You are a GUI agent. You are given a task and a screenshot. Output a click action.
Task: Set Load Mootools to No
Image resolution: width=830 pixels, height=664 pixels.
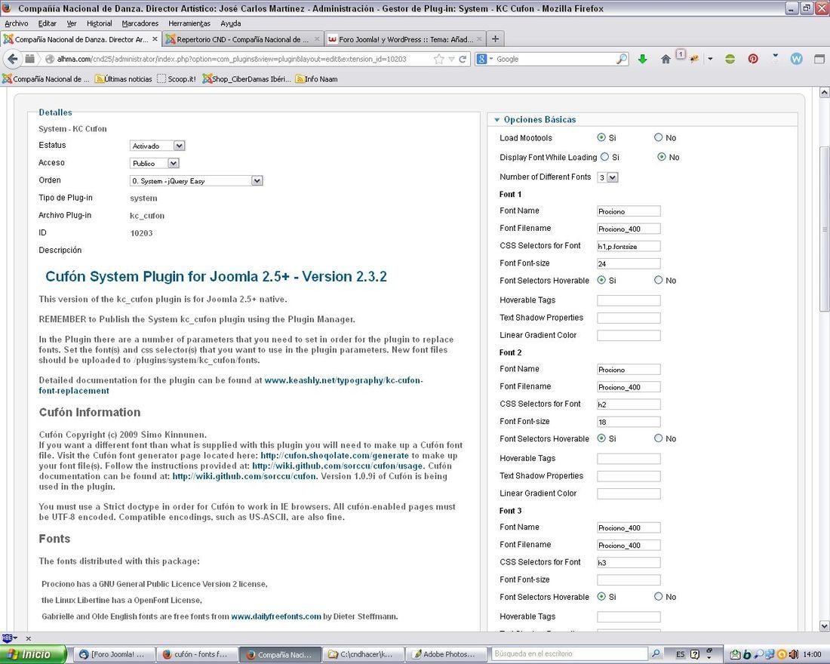658,137
